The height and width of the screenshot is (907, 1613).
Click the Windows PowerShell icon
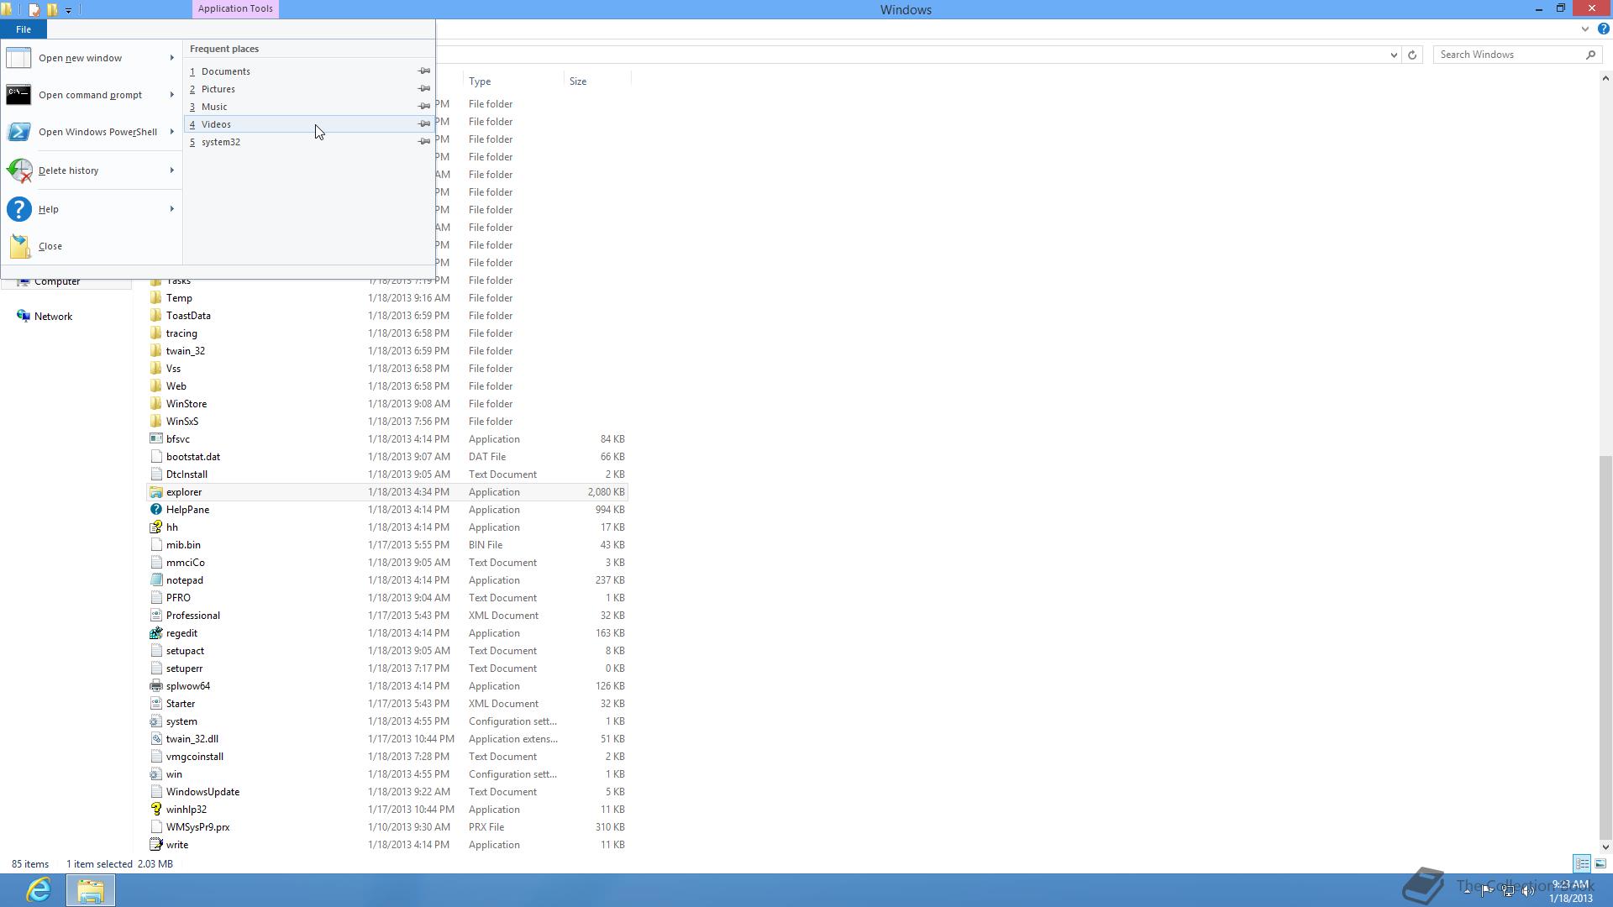click(x=18, y=132)
